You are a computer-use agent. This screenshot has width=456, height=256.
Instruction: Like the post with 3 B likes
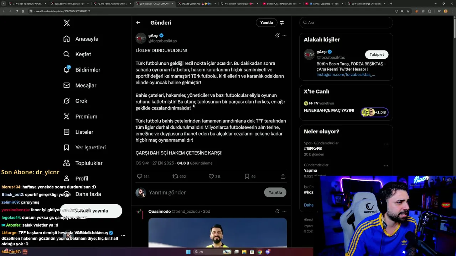tap(214, 176)
